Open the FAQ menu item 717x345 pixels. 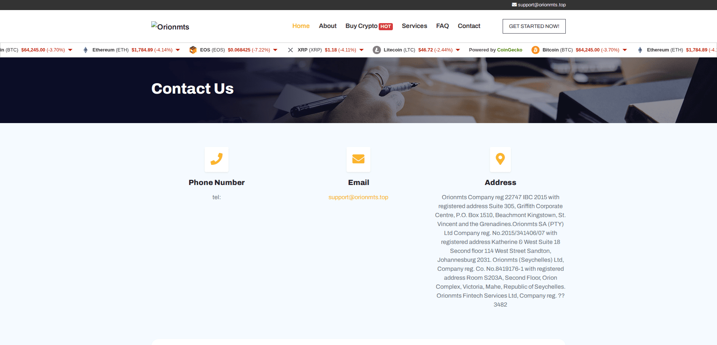pos(442,26)
